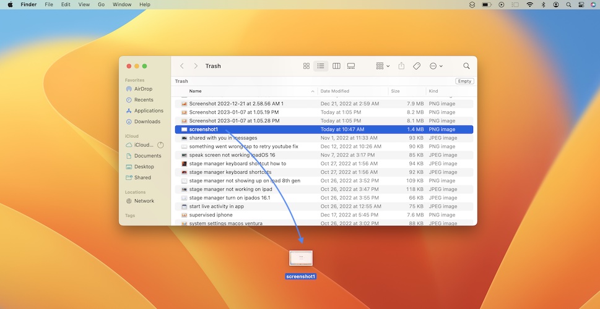Select Documents in the sidebar

tap(145, 156)
